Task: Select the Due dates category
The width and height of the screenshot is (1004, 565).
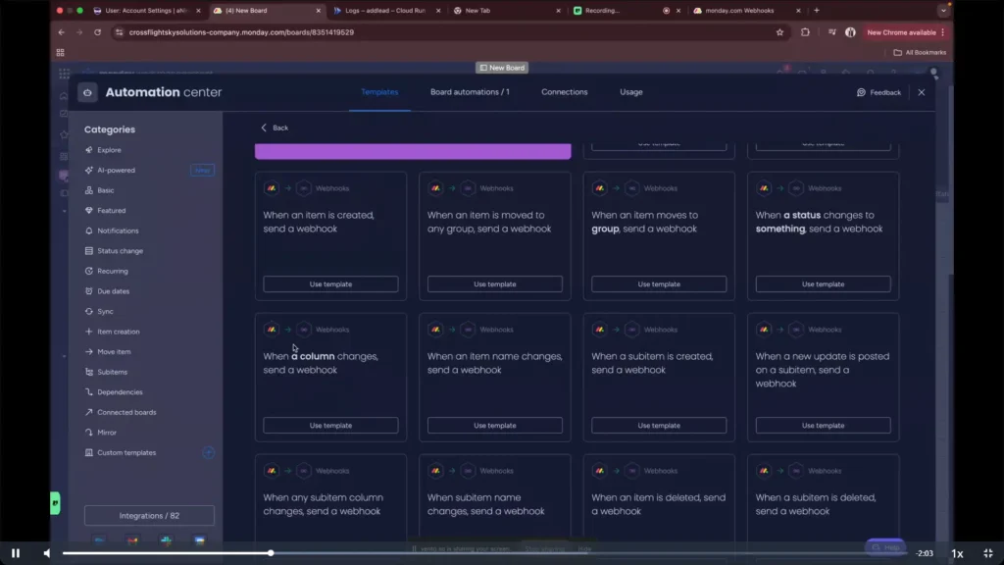Action: [x=113, y=291]
